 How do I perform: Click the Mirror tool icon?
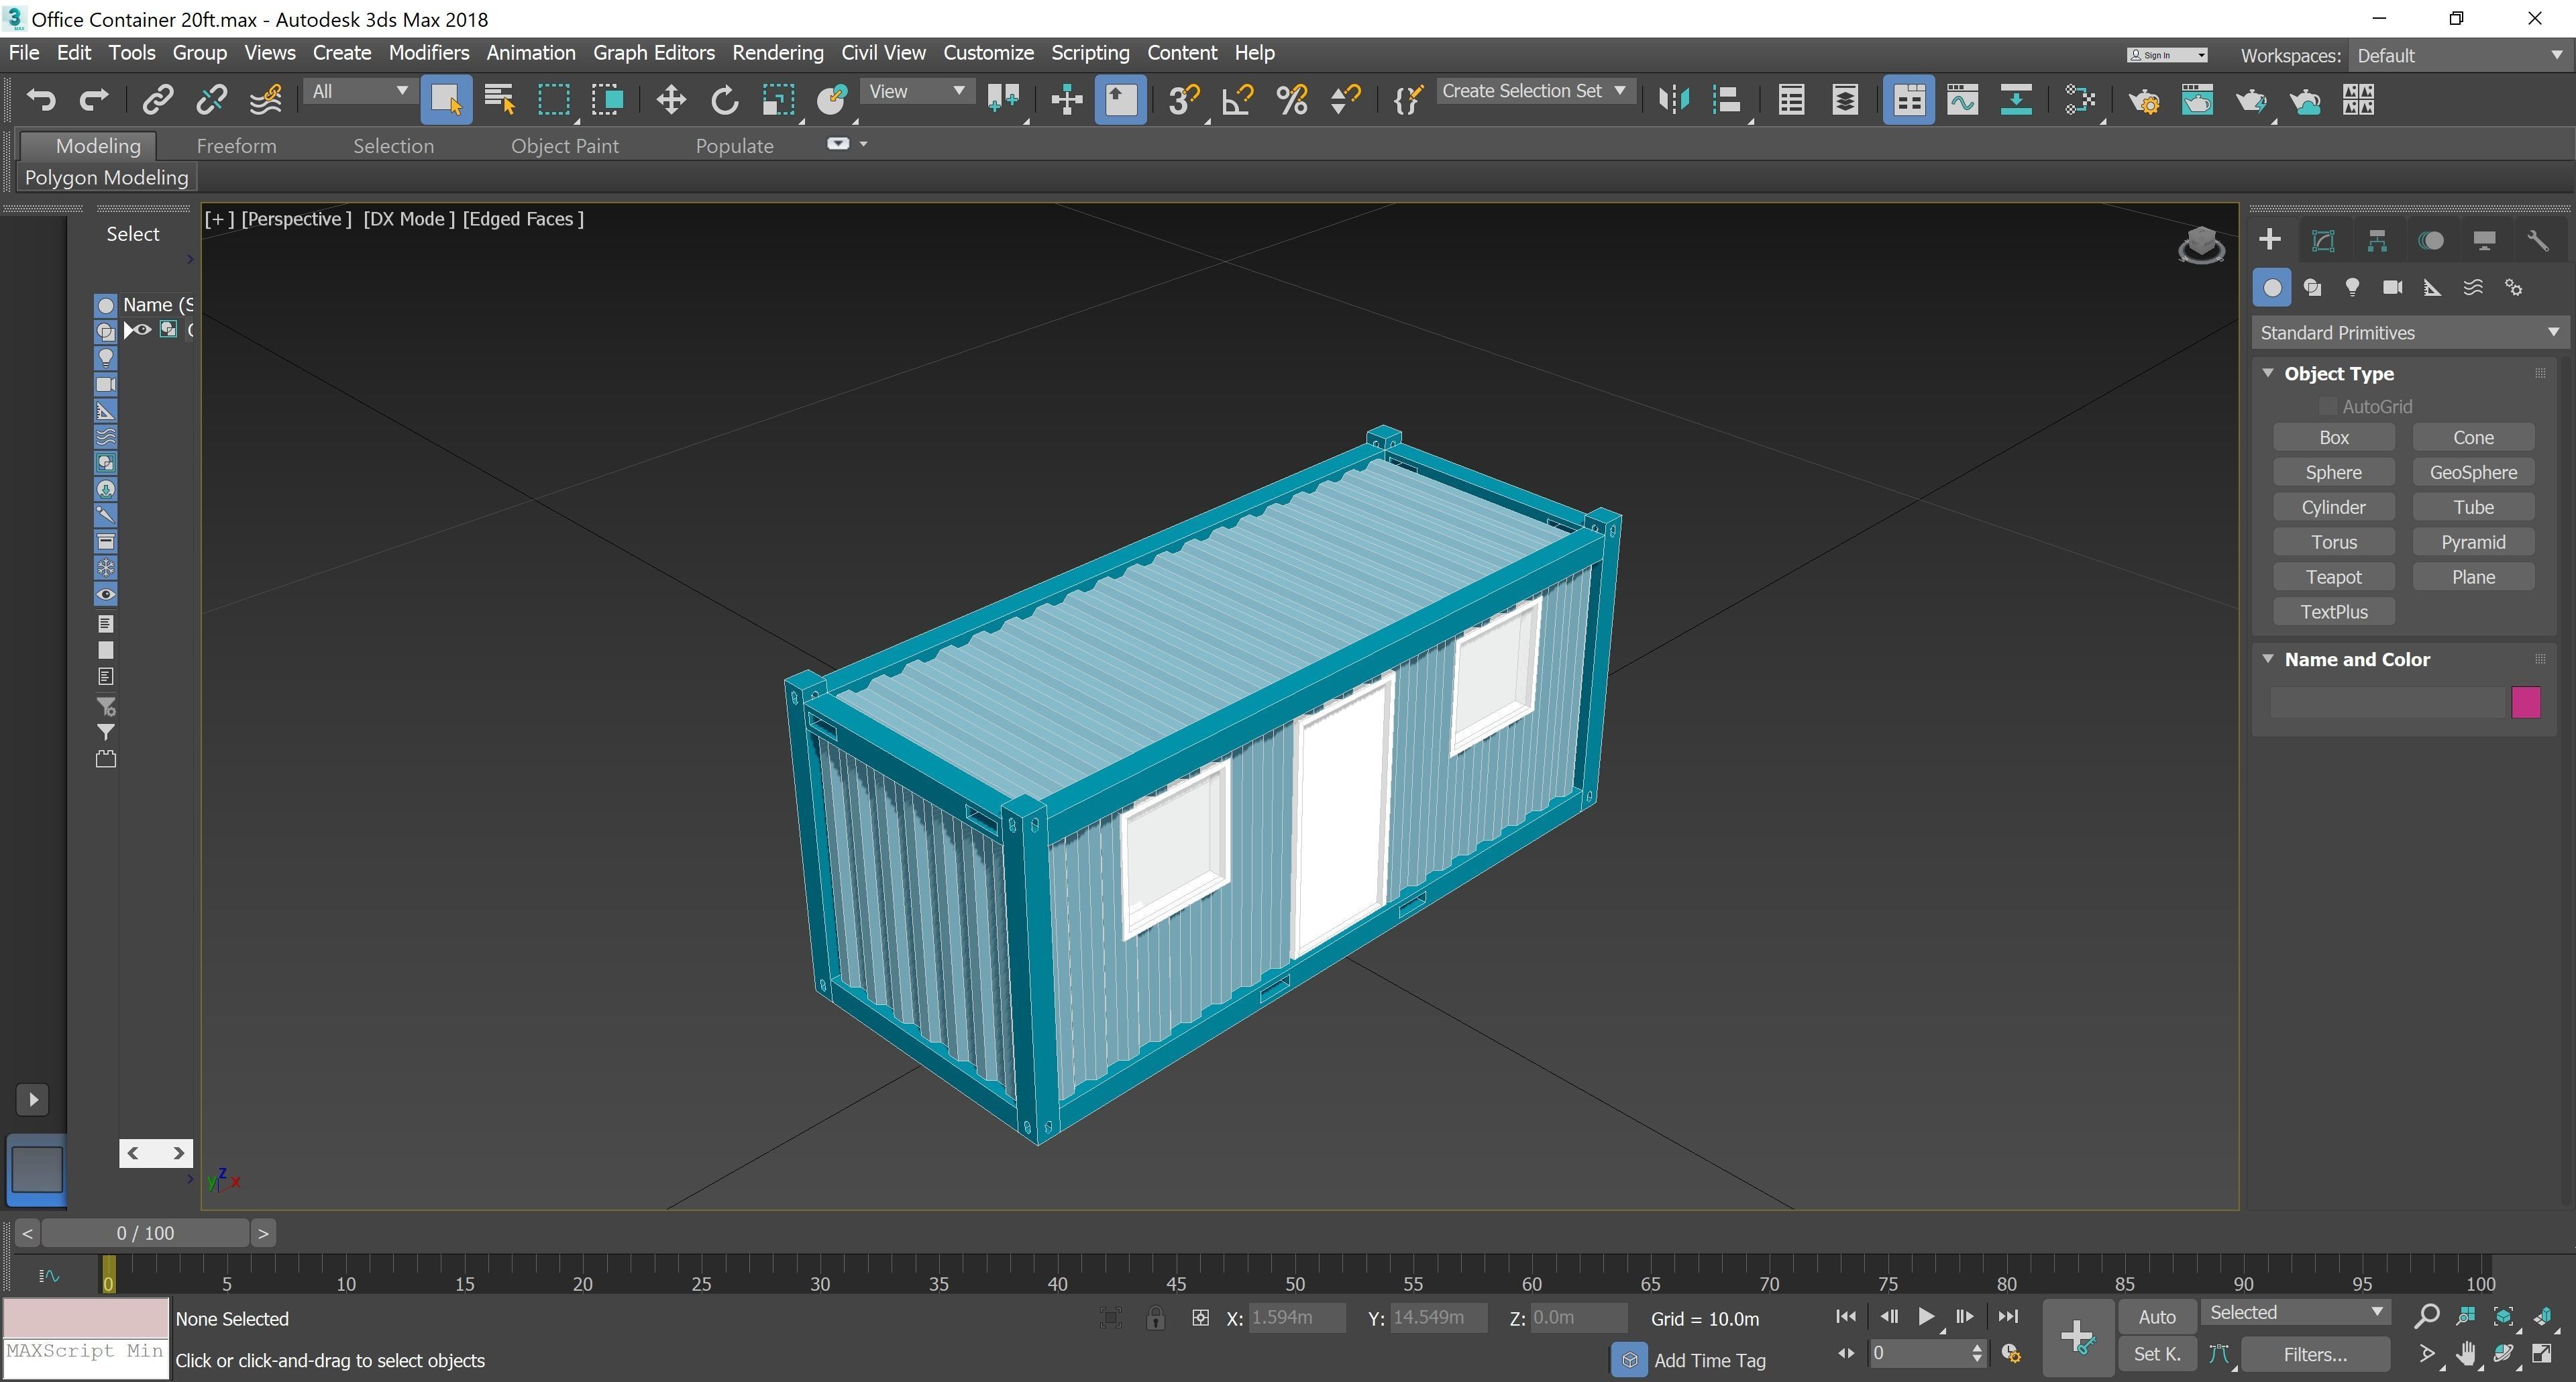1674,100
